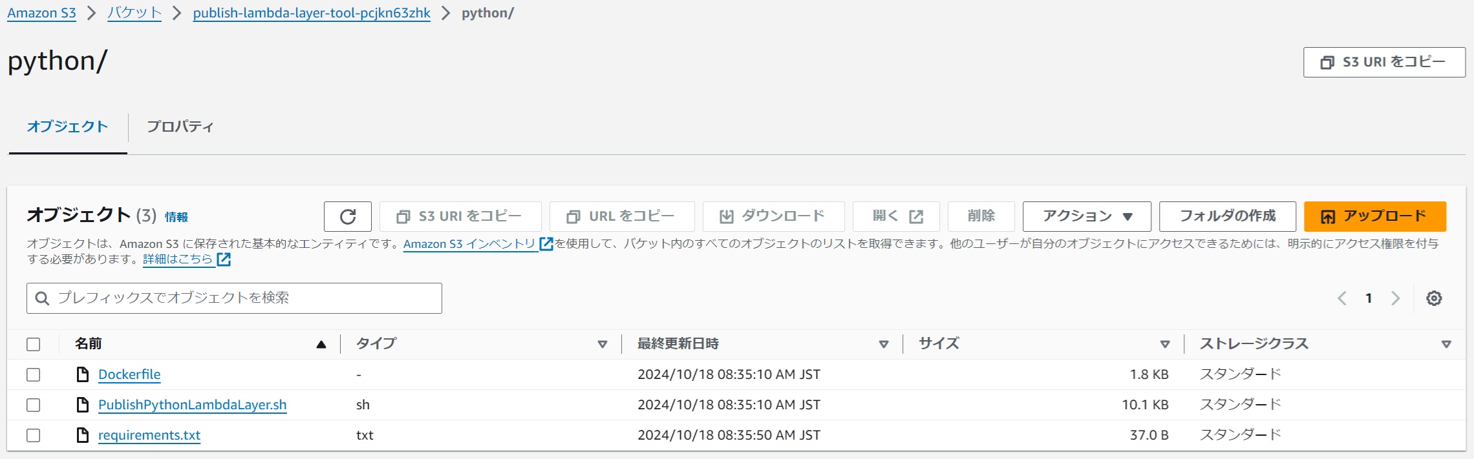Click Amazon S3 breadcrumb link

[41, 13]
